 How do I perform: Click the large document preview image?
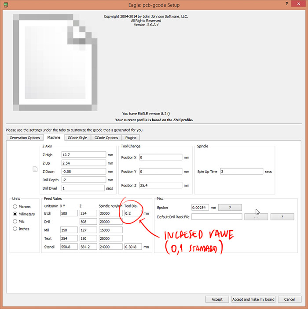[x=55, y=62]
